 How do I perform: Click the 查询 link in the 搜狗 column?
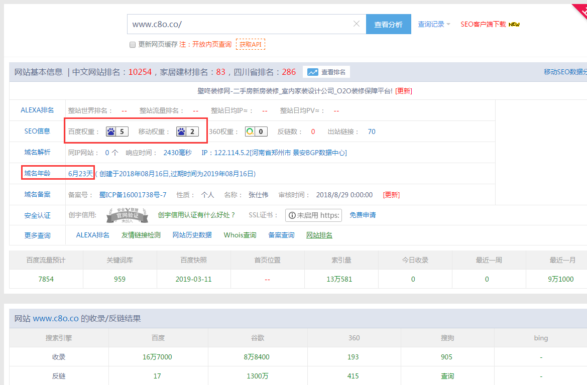point(447,376)
